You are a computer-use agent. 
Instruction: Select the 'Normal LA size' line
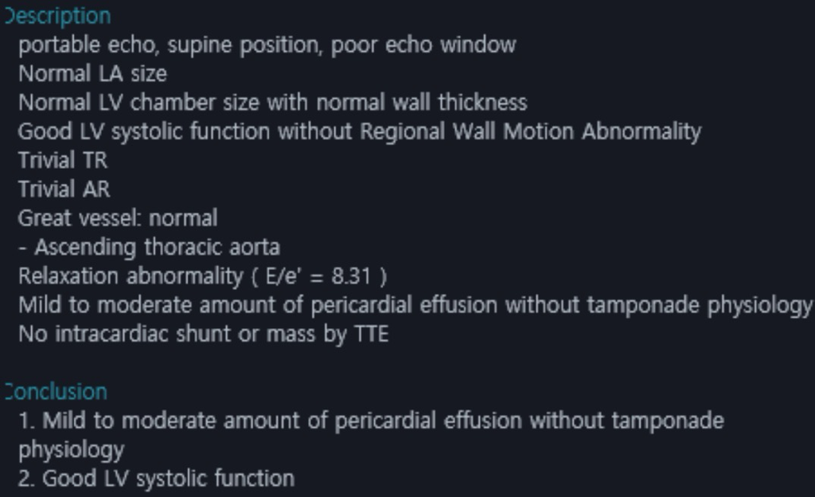pyautogui.click(x=92, y=74)
